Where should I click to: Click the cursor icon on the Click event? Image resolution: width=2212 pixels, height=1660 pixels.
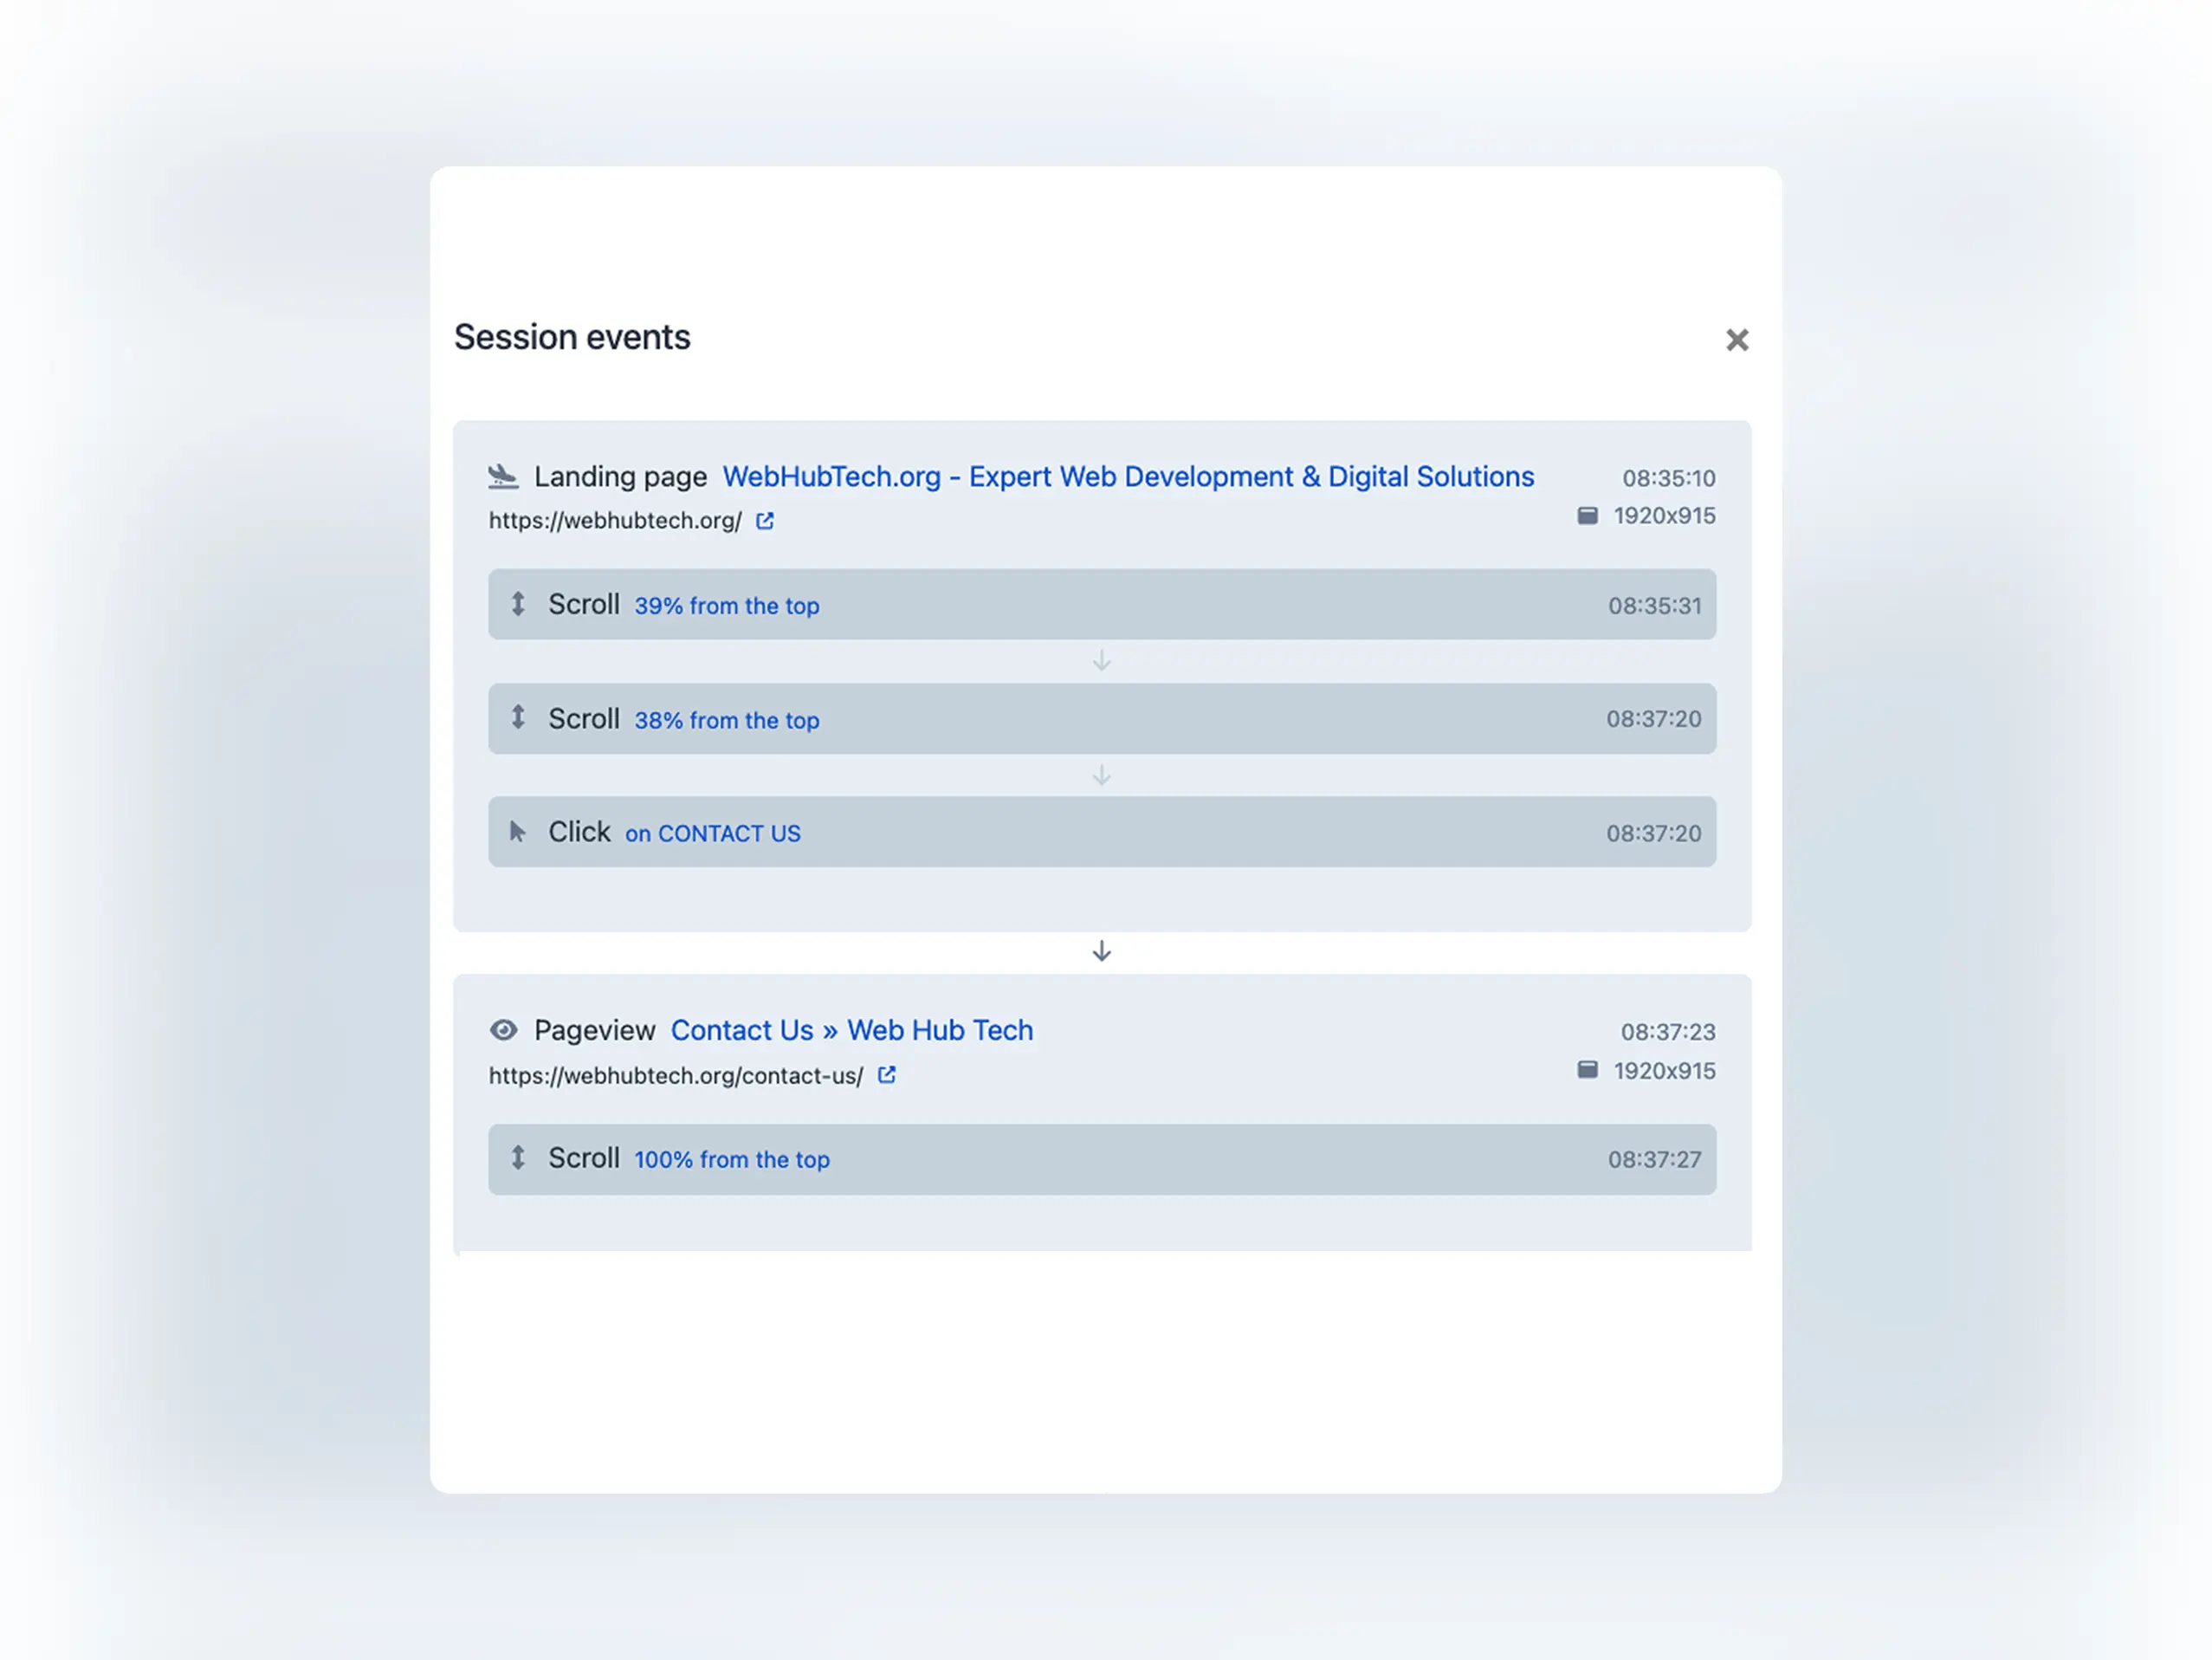pyautogui.click(x=518, y=832)
